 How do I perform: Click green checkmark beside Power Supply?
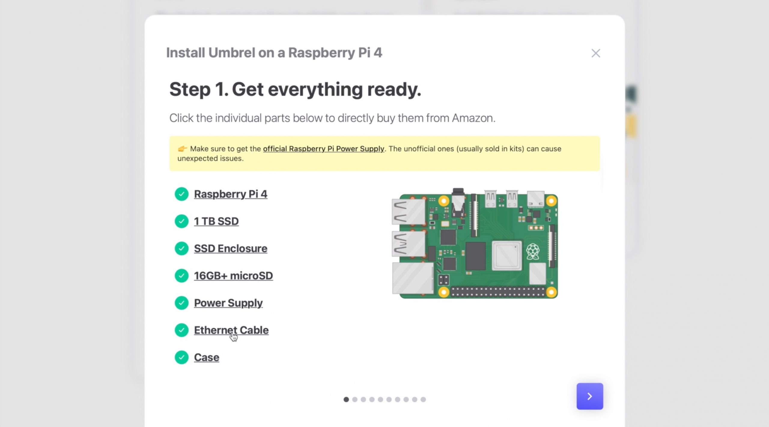[181, 303]
